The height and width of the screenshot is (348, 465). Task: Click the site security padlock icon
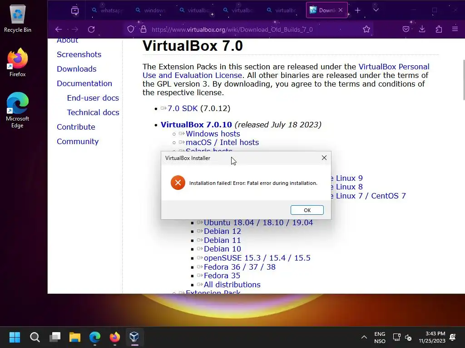(143, 29)
